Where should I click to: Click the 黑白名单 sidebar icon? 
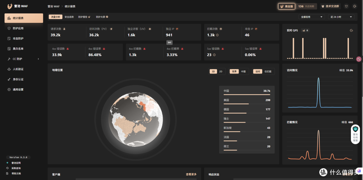click(x=9, y=49)
